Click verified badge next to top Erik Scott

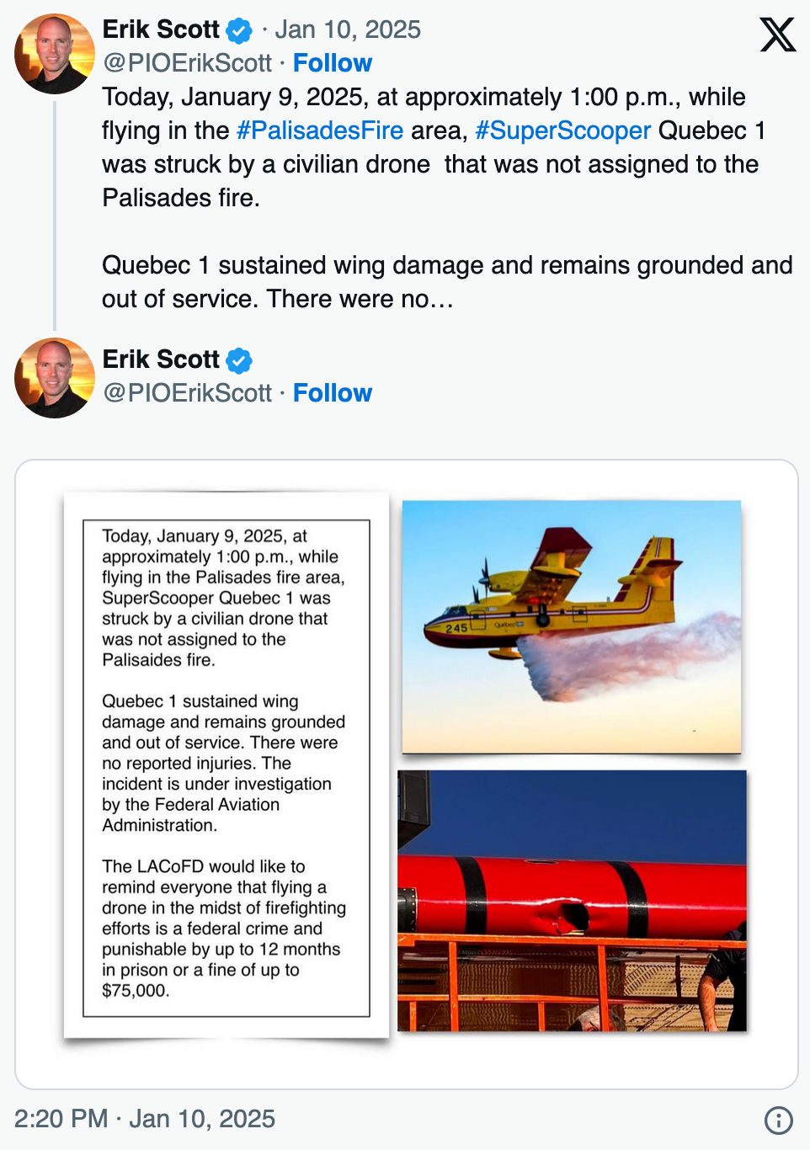click(239, 31)
